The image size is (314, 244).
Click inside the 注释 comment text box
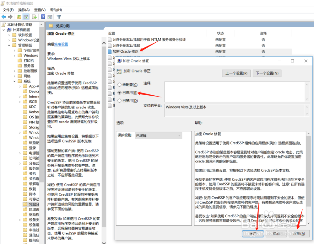click(234, 92)
